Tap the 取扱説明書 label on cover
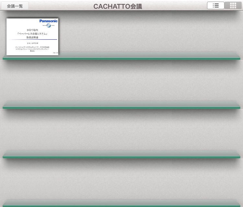243x207 pixels. pyautogui.click(x=32, y=37)
